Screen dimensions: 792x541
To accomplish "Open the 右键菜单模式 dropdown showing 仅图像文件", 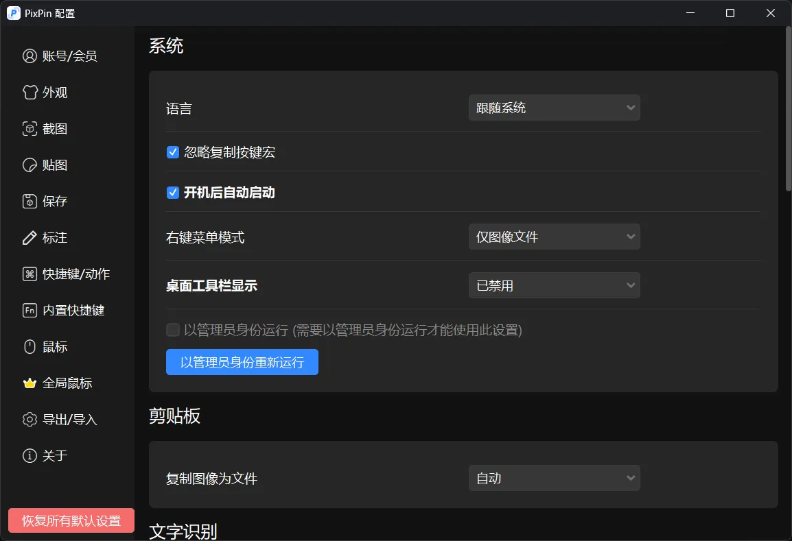I will (554, 237).
